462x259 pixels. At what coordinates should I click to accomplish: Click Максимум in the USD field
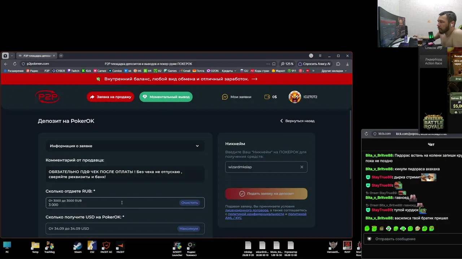pos(189,229)
